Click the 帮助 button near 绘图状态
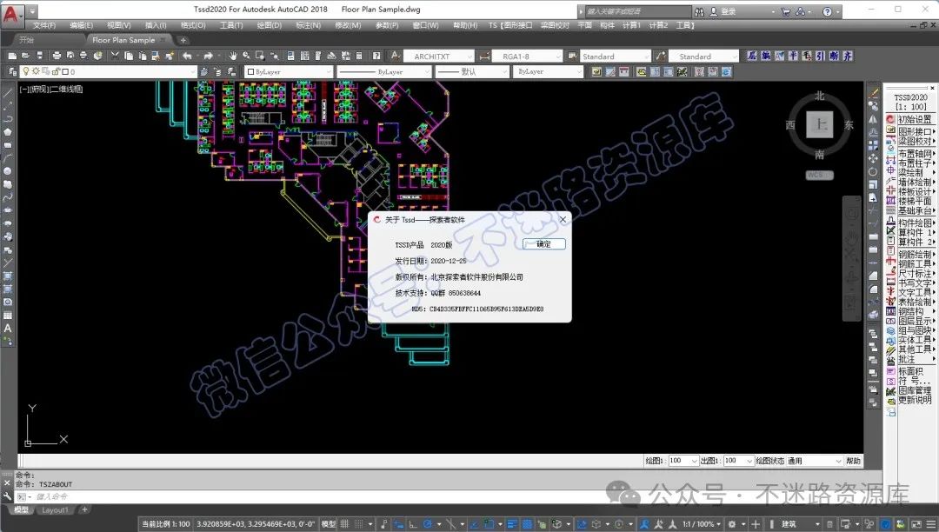The image size is (939, 532). click(854, 461)
